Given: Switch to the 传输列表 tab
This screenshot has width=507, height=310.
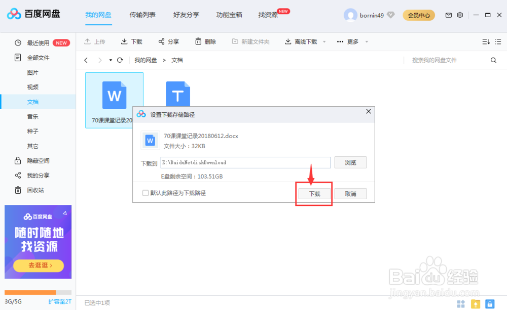Looking at the screenshot, I should point(142,15).
